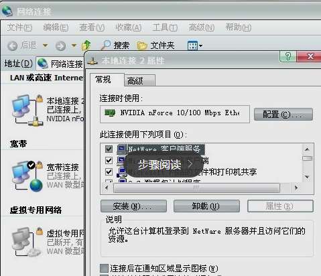Enable 连接后在通知区域显示图标 checkbox
The image size is (321, 276).
pos(104,268)
